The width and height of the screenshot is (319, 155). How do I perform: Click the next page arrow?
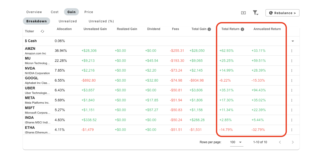point(293,142)
